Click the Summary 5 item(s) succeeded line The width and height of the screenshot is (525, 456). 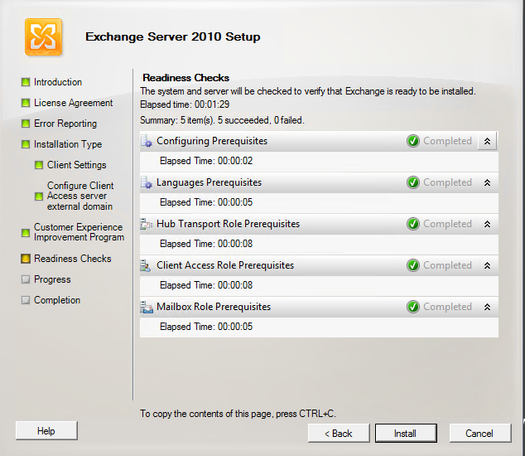click(x=222, y=120)
